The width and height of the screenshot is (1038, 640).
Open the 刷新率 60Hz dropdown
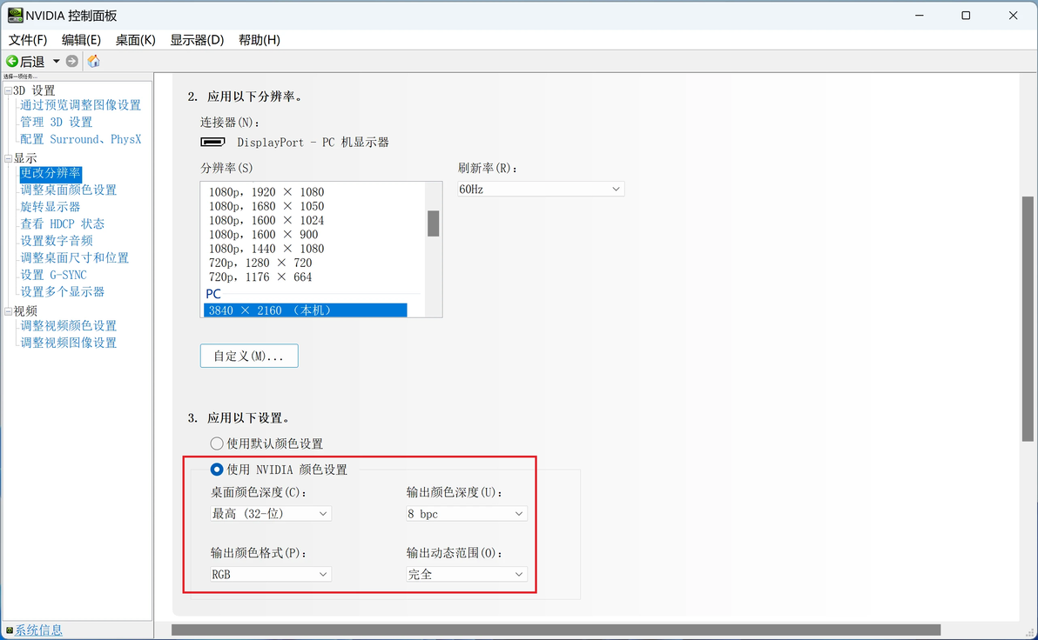pyautogui.click(x=540, y=189)
